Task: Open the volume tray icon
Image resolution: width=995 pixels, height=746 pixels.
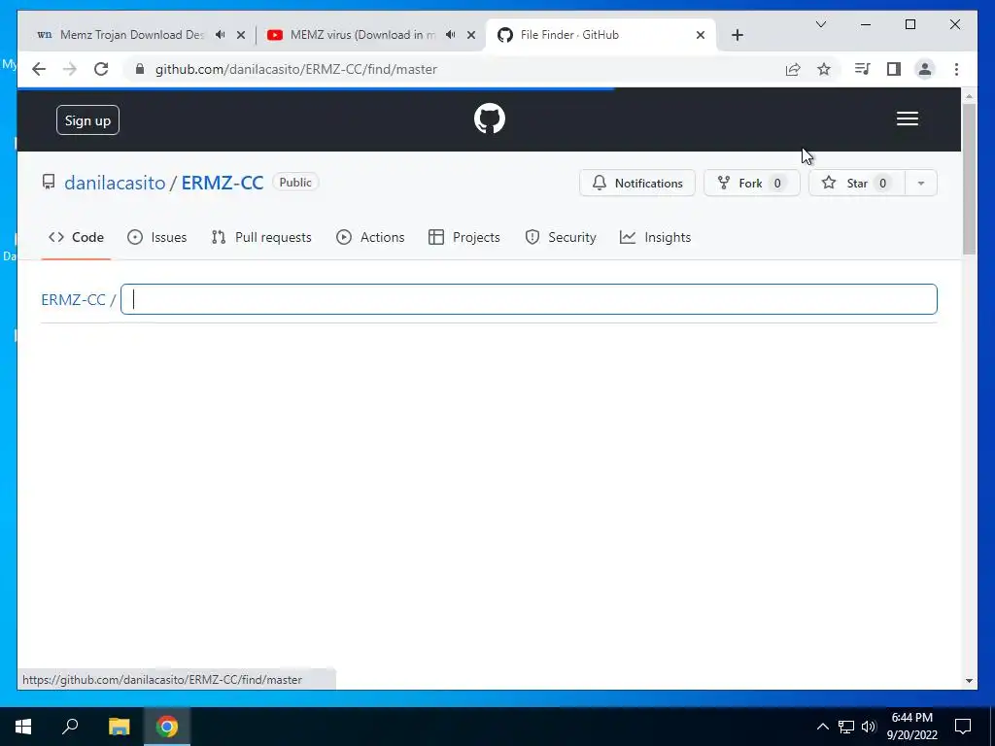Action: click(869, 727)
